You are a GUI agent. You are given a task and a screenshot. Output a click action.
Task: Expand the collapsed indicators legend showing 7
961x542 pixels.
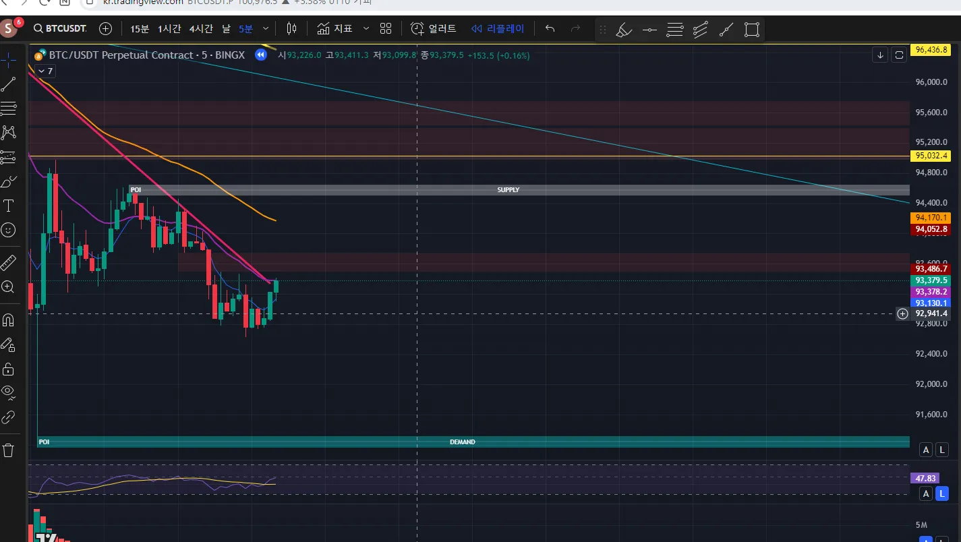pos(45,71)
